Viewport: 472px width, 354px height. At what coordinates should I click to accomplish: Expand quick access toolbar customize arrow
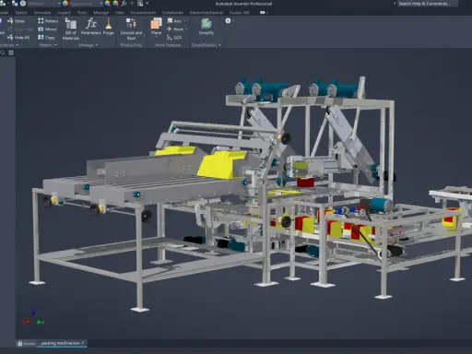(147, 4)
